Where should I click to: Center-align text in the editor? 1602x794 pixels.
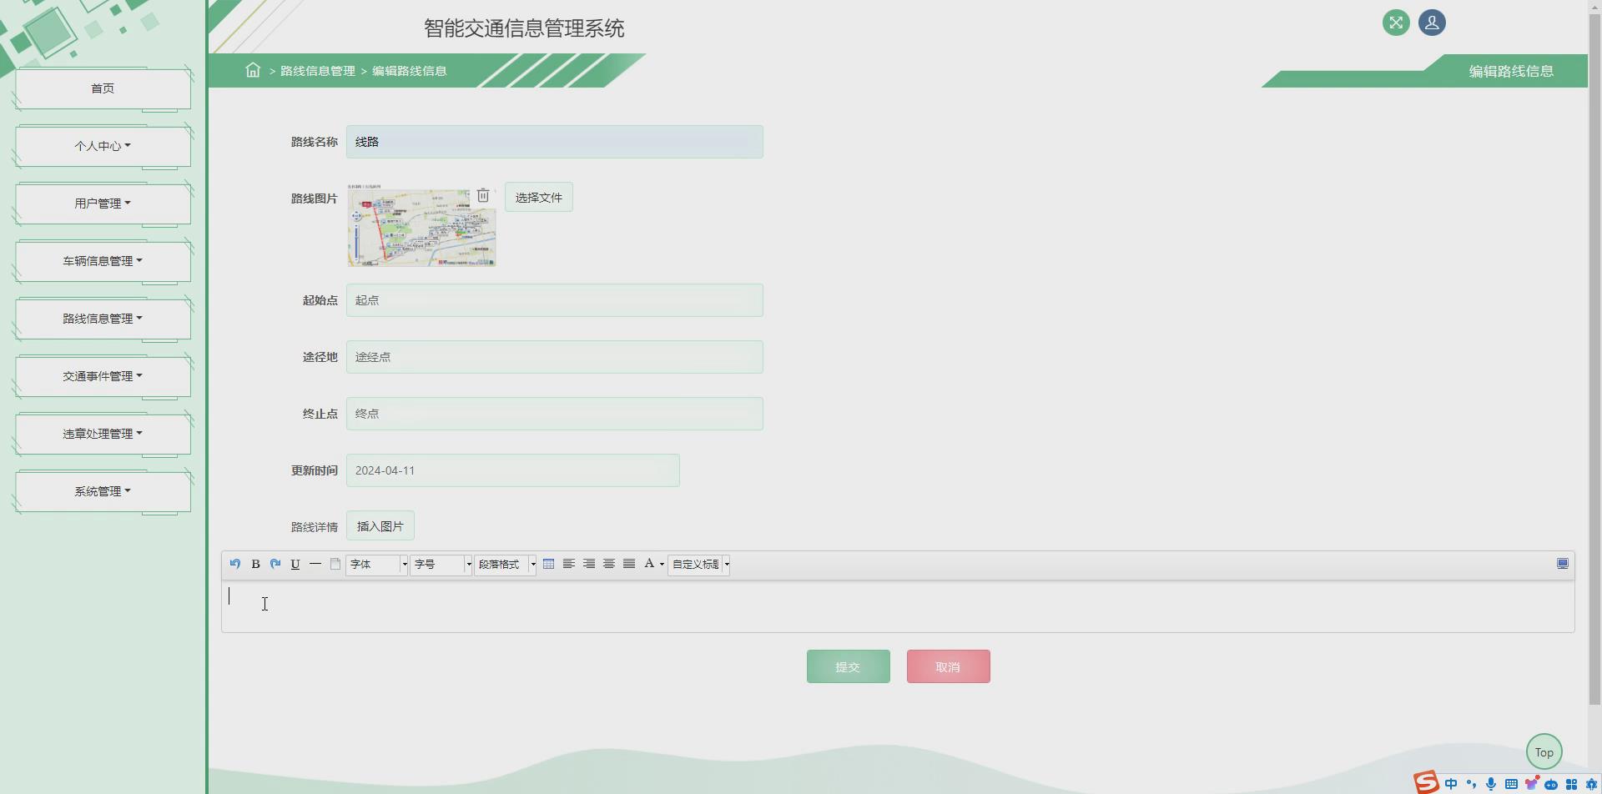[609, 564]
